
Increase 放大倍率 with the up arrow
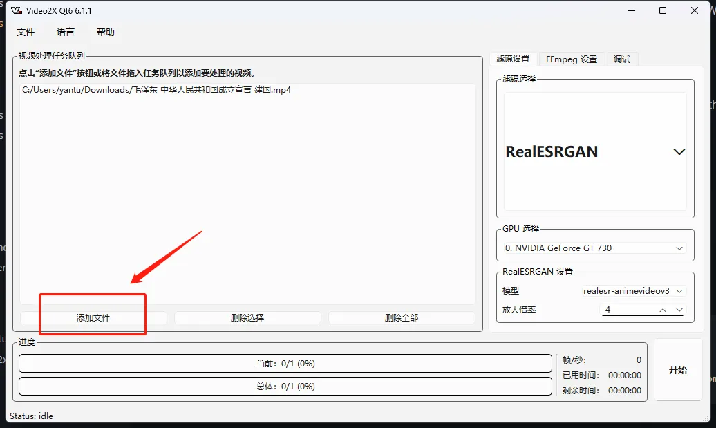pos(663,310)
